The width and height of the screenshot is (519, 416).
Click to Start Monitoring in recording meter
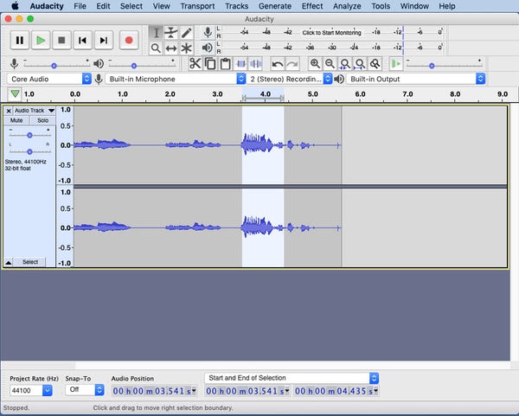click(331, 33)
